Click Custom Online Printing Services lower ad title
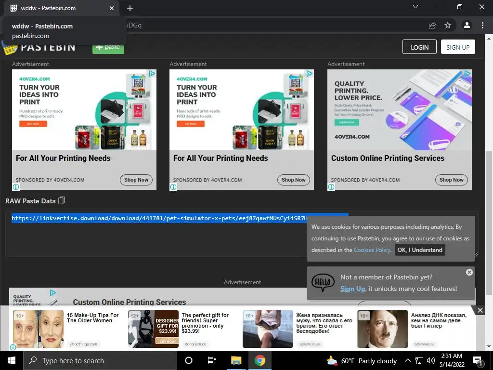Viewport: 493px width, 370px height. (129, 302)
